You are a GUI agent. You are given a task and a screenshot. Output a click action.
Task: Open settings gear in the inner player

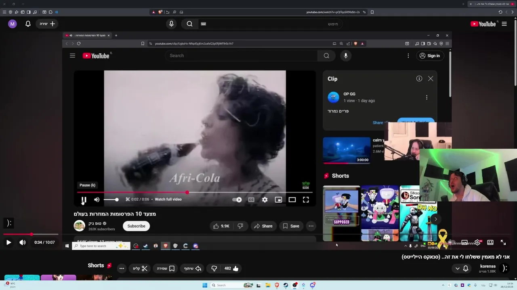click(x=265, y=199)
